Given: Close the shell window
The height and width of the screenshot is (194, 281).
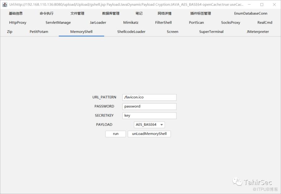Looking at the screenshot, I should coord(274,4).
